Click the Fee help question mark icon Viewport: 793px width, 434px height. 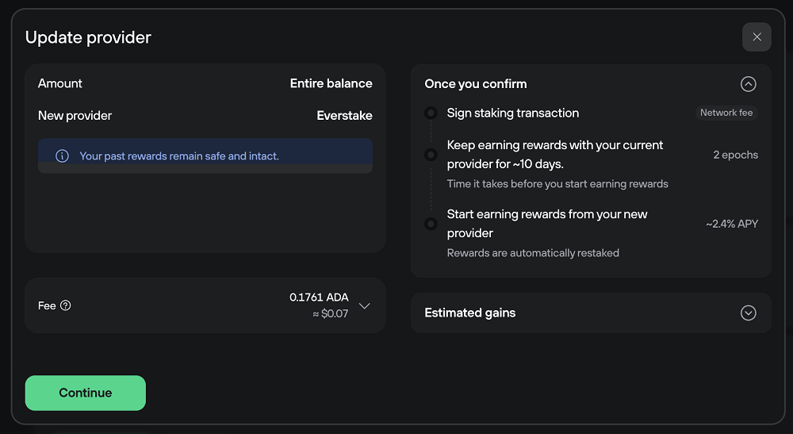coord(66,305)
